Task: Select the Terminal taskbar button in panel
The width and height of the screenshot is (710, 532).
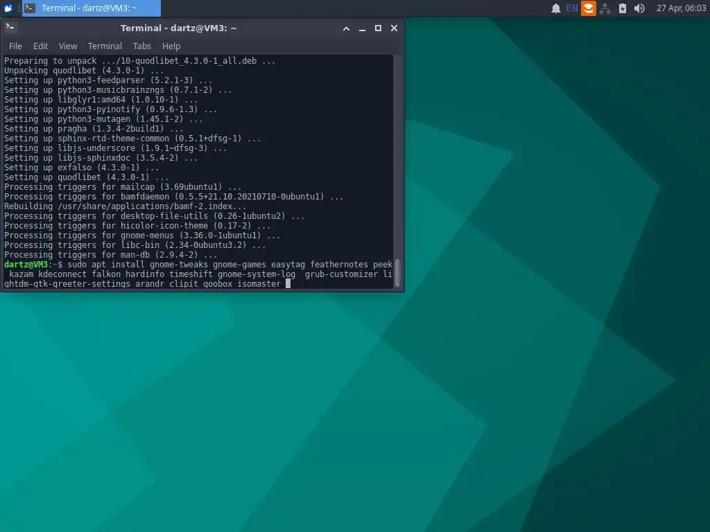Action: coord(92,8)
